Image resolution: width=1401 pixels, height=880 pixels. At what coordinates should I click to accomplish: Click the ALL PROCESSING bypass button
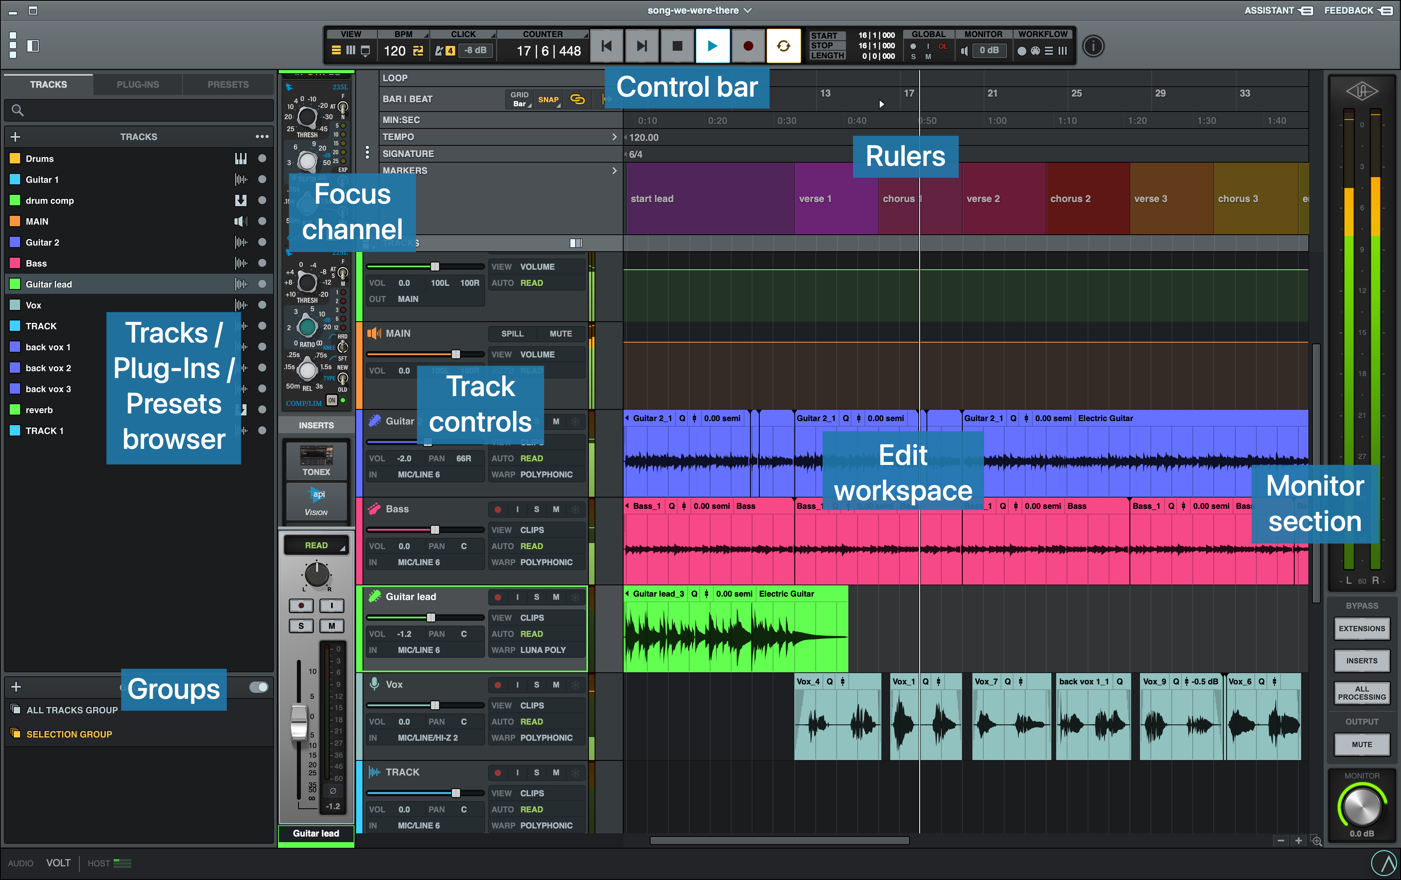[1362, 693]
